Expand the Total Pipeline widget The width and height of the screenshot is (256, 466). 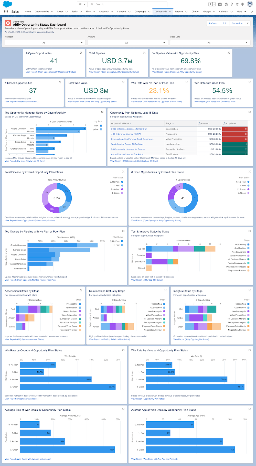tap(144, 53)
